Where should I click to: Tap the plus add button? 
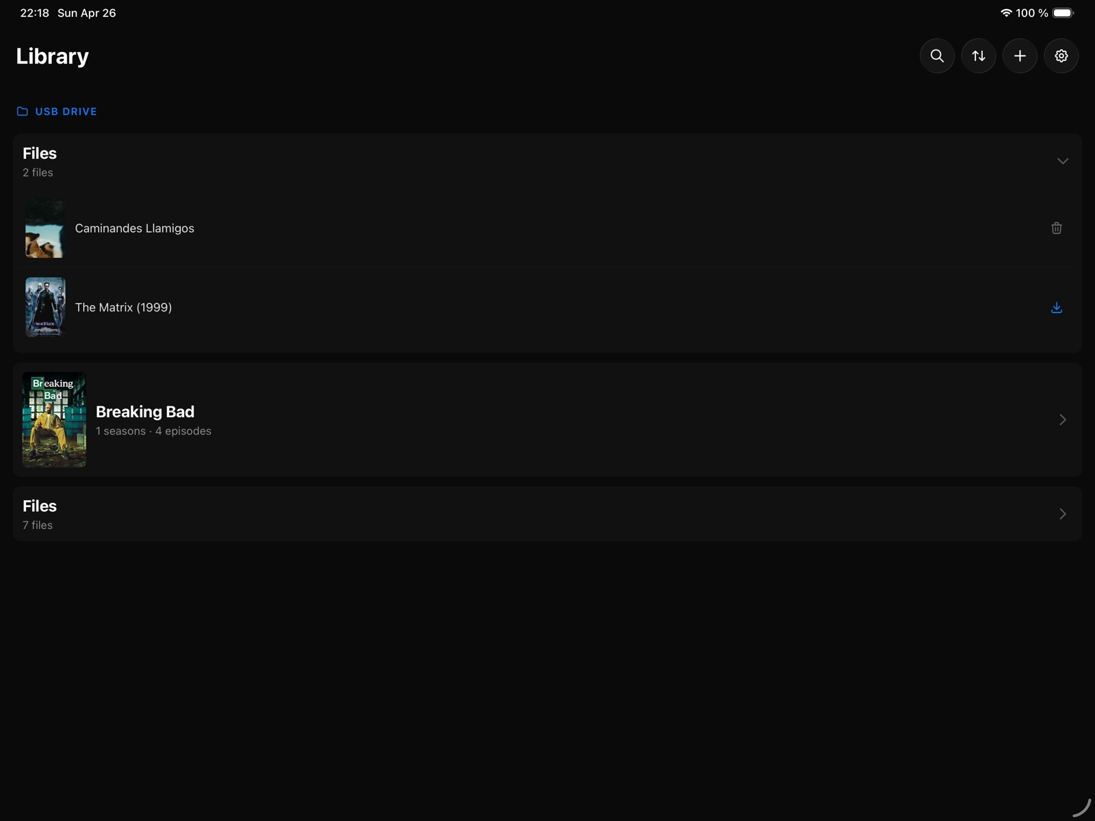[x=1020, y=56]
